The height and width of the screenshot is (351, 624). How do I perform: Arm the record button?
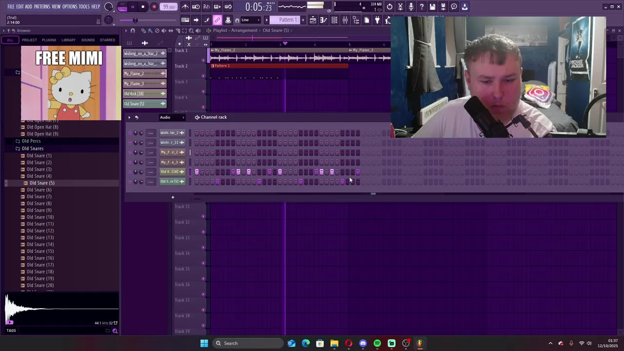point(154,7)
